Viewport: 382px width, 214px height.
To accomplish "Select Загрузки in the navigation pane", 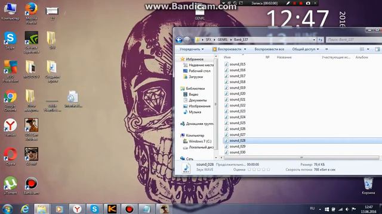I will pos(193,77).
